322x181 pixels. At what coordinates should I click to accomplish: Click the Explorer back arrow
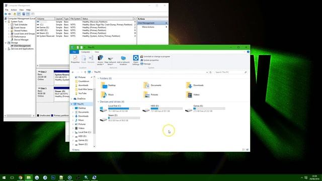(x=73, y=72)
